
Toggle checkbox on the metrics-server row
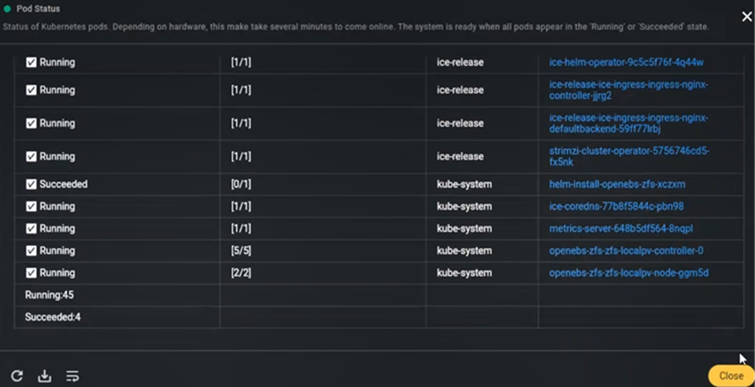click(x=31, y=229)
